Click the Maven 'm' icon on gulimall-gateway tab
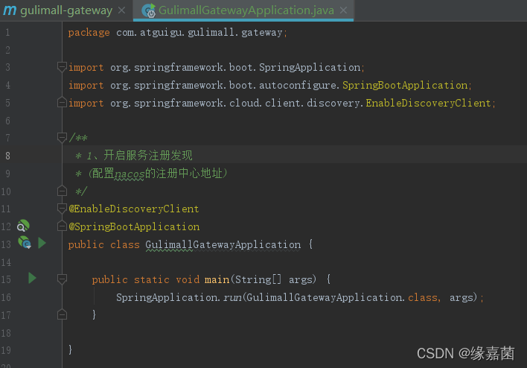 point(10,10)
